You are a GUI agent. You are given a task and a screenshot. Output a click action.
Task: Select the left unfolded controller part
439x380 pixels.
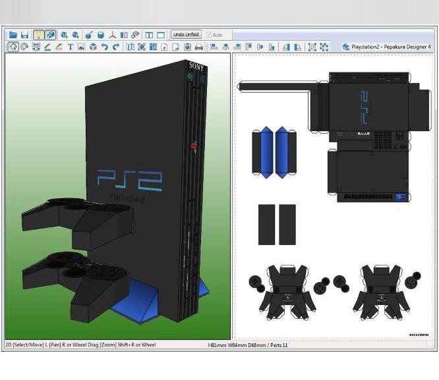[x=287, y=292]
